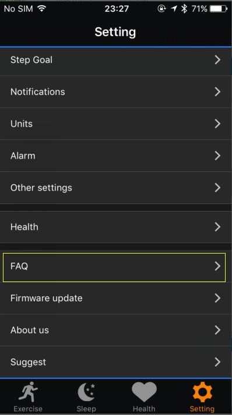Expand the Units row chevron
Viewport: 232px width, 415px height.
tap(217, 124)
